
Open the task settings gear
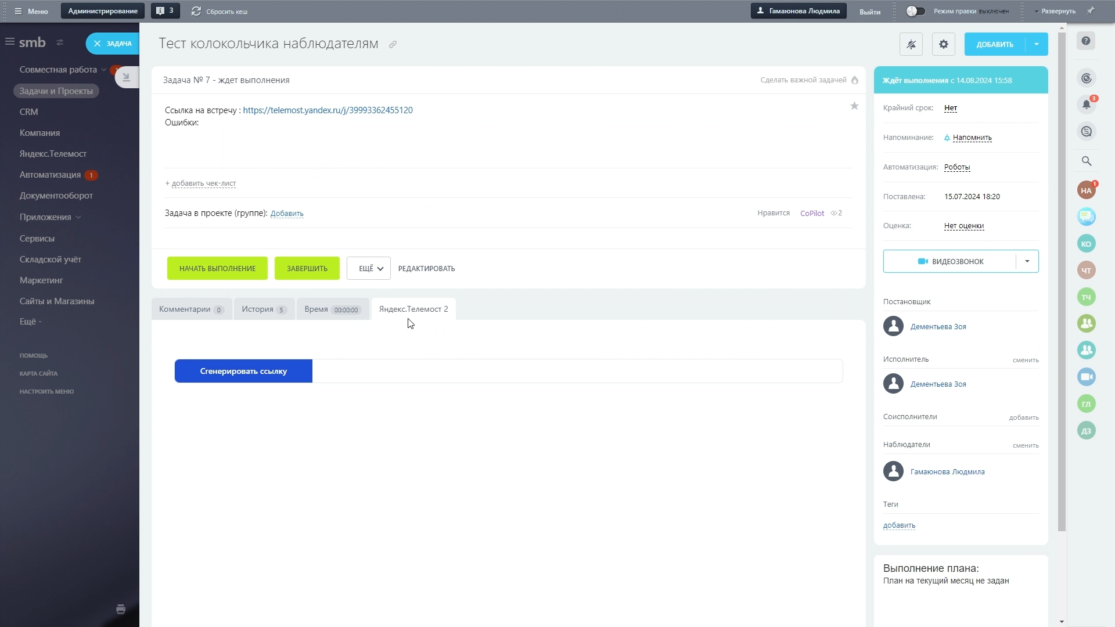[943, 44]
